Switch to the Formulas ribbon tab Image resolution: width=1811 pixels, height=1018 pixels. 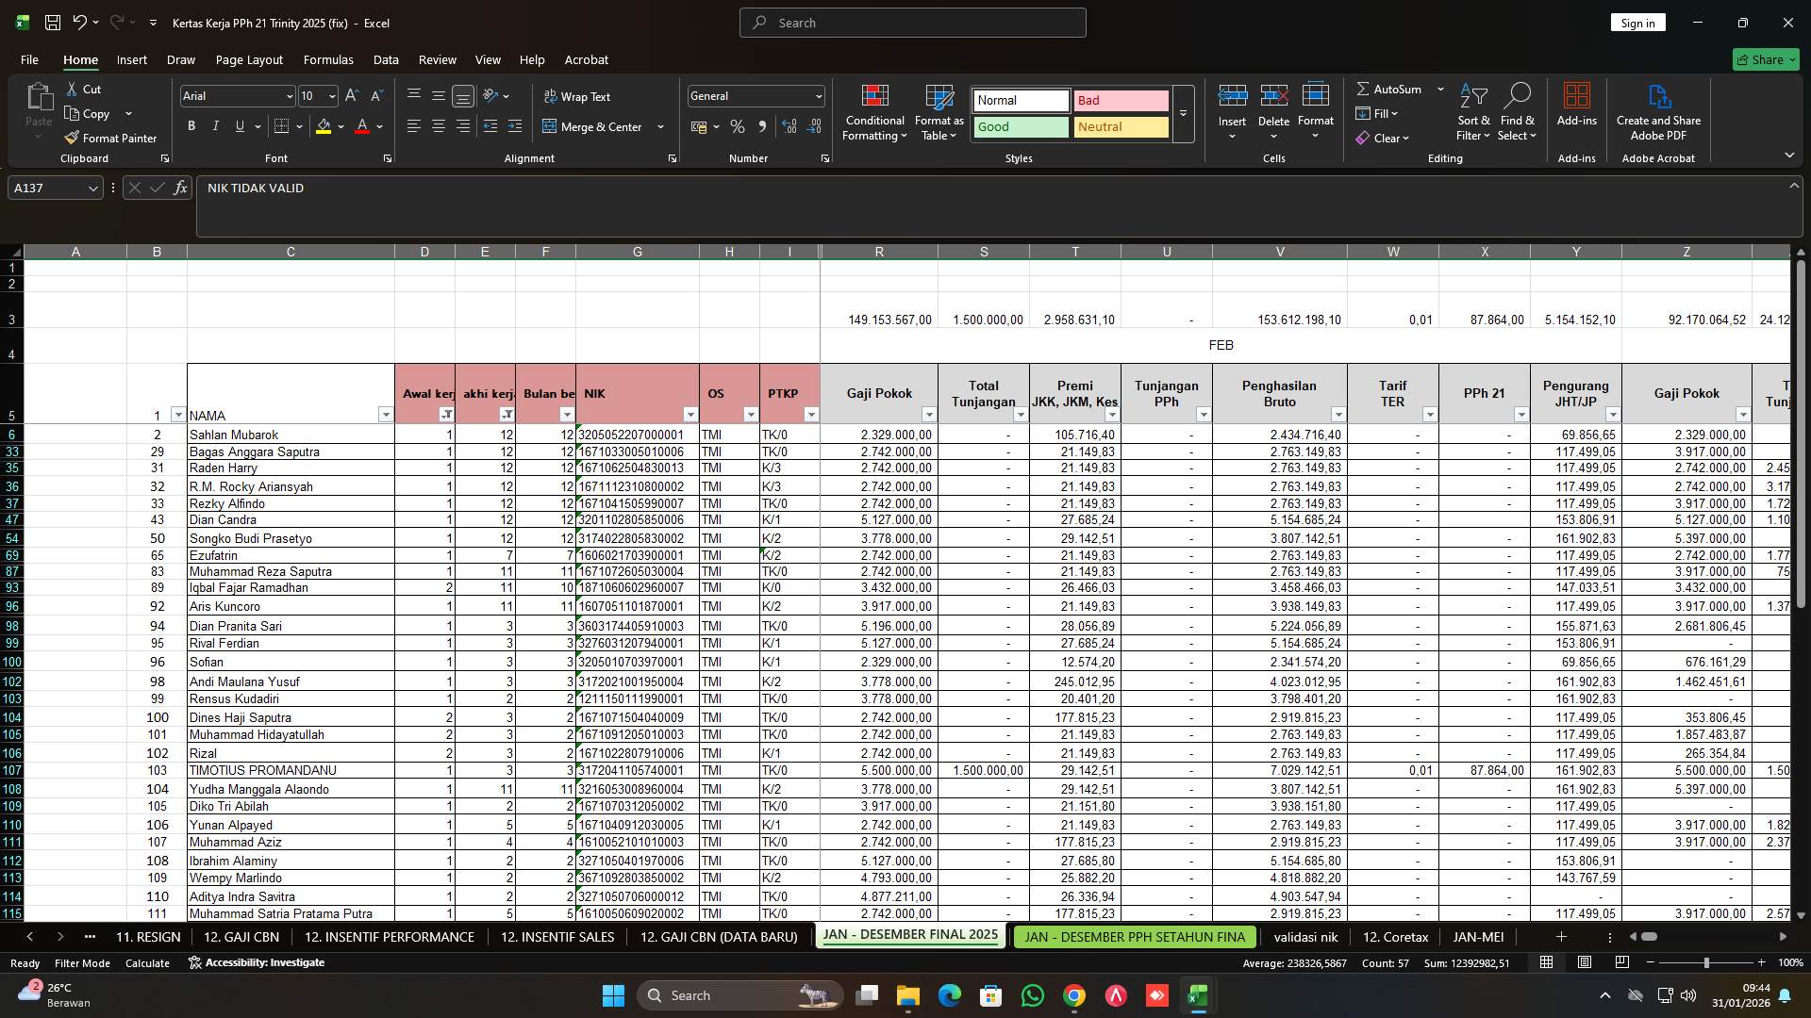328,59
